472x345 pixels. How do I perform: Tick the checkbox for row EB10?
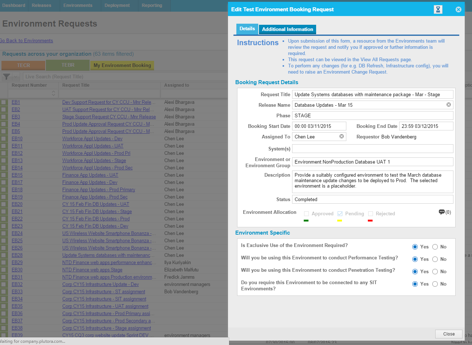[x=4, y=139]
